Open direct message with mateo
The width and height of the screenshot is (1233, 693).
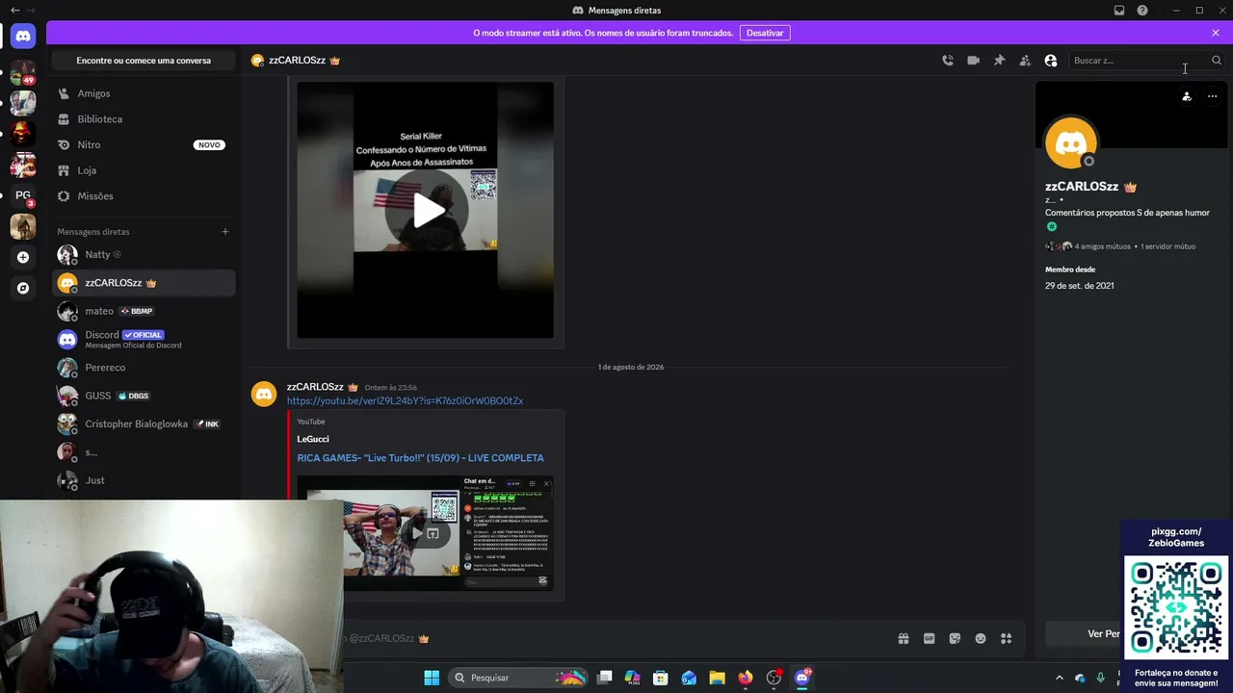pos(144,311)
